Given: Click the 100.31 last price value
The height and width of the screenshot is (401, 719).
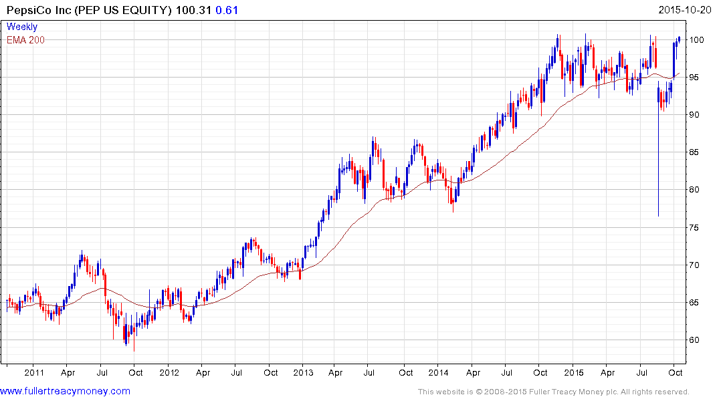Looking at the screenshot, I should tap(193, 10).
